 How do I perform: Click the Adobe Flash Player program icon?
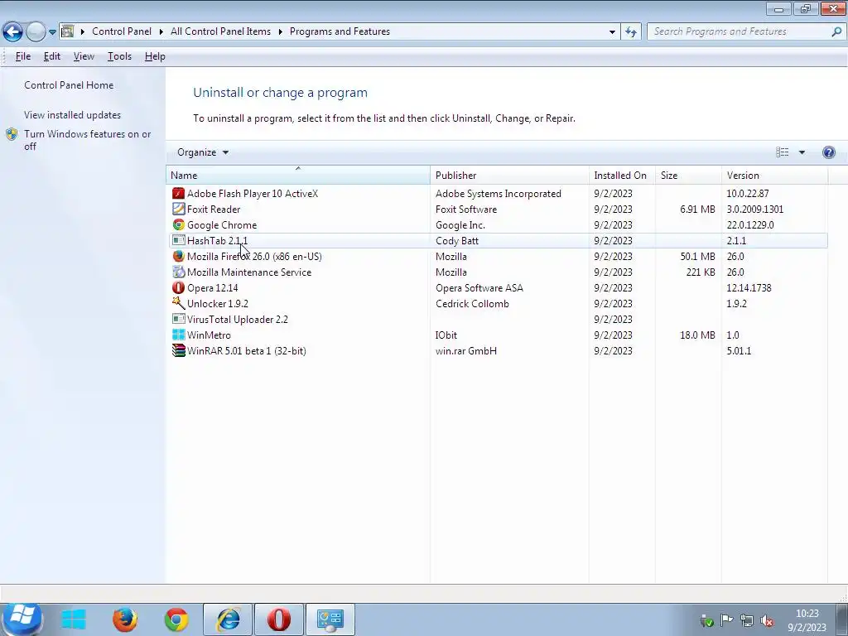(x=179, y=194)
